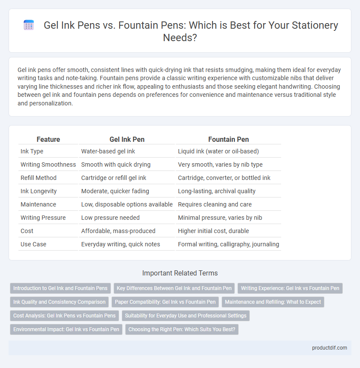Open Key Differences Between Gel Ink and Fountain Pen
Image resolution: width=360 pixels, height=368 pixels.
tap(174, 288)
